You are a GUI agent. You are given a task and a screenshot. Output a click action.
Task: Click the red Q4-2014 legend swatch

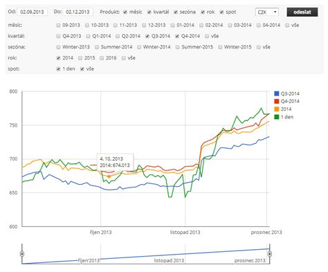tap(277, 101)
